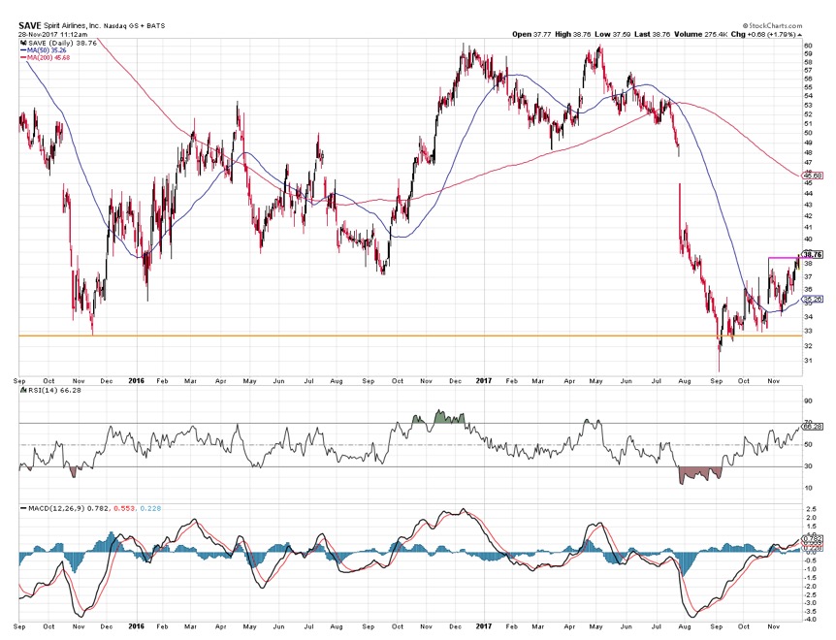The height and width of the screenshot is (640, 836).
Task: Click the 2.5 label on the MACD axis
Action: [x=810, y=509]
